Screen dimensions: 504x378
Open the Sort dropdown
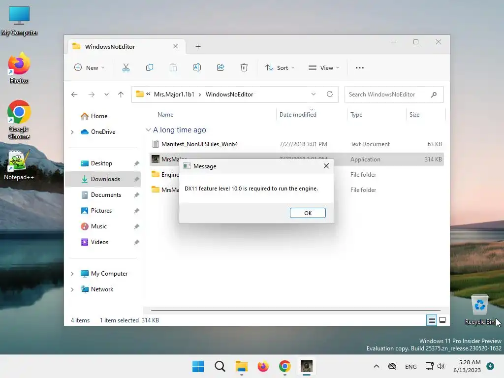click(x=280, y=67)
